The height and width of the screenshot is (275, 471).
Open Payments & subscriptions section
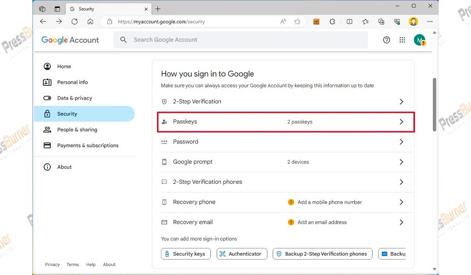pyautogui.click(x=87, y=146)
